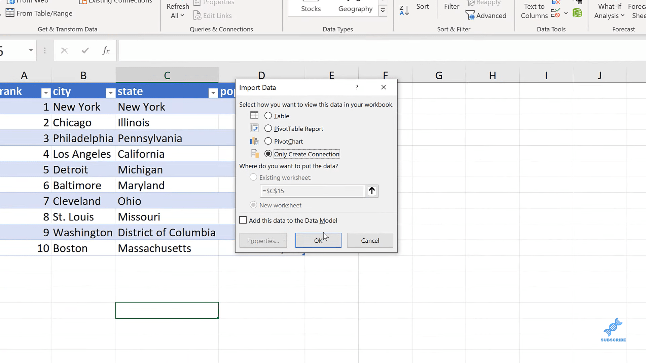This screenshot has height=363, width=646.
Task: Select the PivotTable Report radio button
Action: tap(268, 128)
